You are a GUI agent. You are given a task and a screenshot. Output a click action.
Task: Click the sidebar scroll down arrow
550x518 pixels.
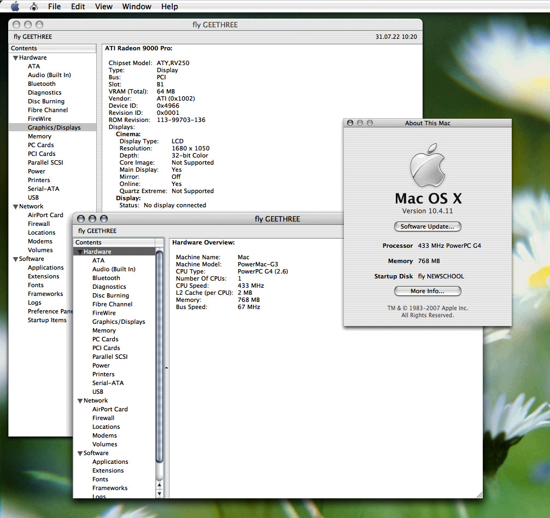pos(159,493)
